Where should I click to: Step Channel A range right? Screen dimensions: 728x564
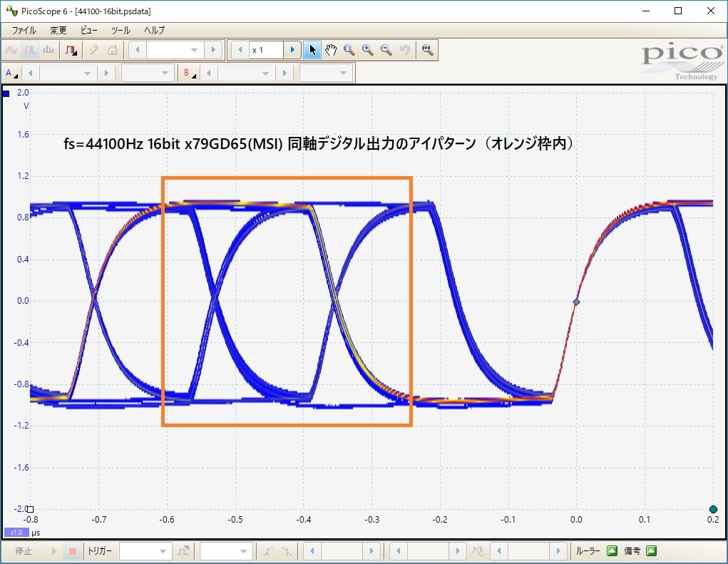click(x=106, y=73)
